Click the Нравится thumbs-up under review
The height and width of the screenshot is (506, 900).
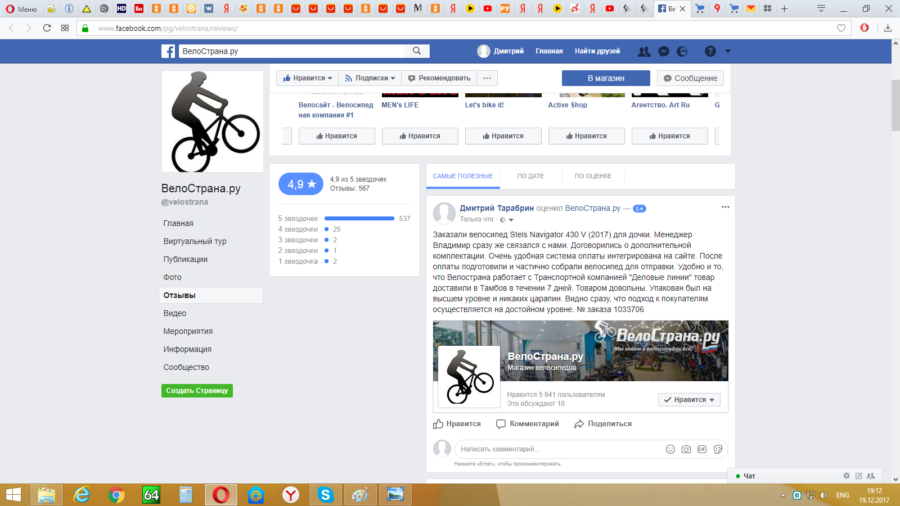(x=457, y=424)
